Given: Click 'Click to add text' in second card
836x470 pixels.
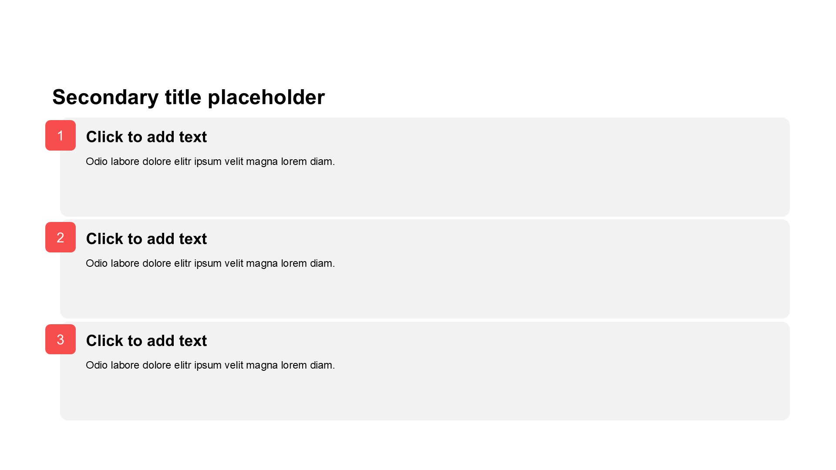Looking at the screenshot, I should point(146,238).
